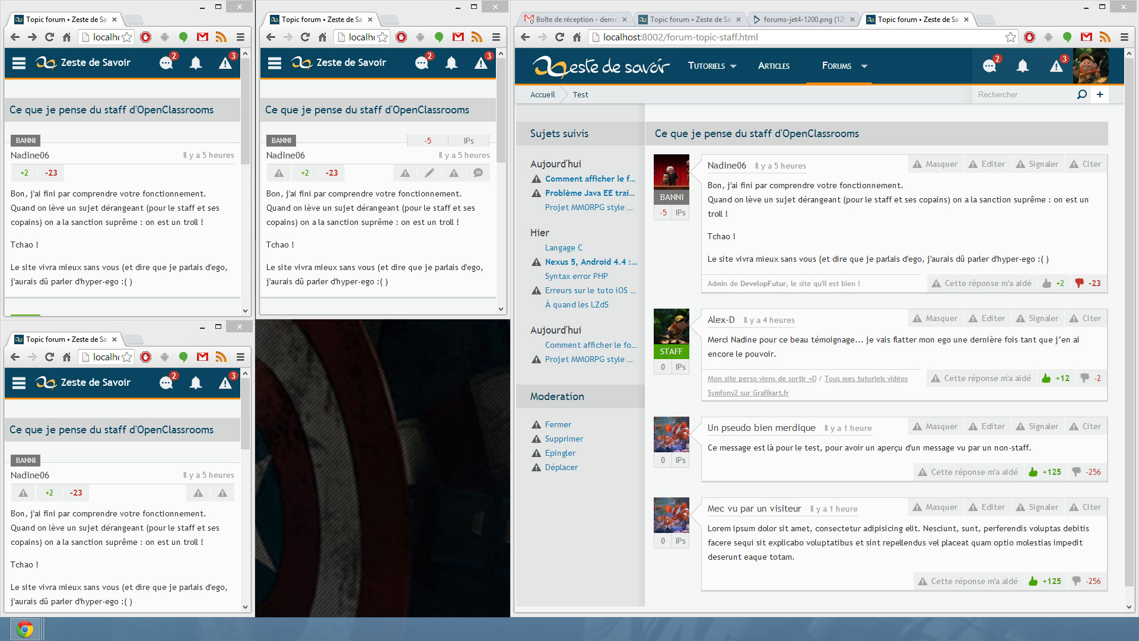The image size is (1139, 641).
Task: Open "Langage C" topic link in sidebar
Action: 564,247
